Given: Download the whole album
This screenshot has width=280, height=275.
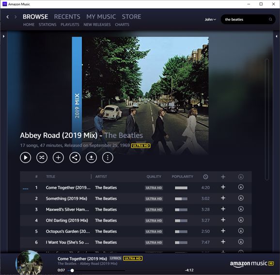Looking at the screenshot, I should [91, 158].
